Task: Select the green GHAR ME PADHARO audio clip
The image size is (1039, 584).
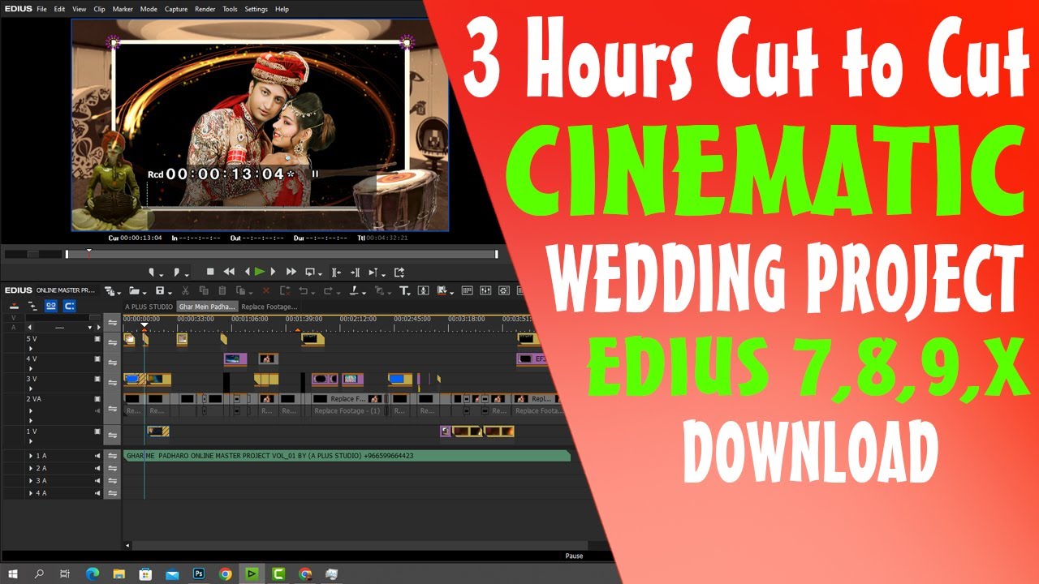Action: 347,456
